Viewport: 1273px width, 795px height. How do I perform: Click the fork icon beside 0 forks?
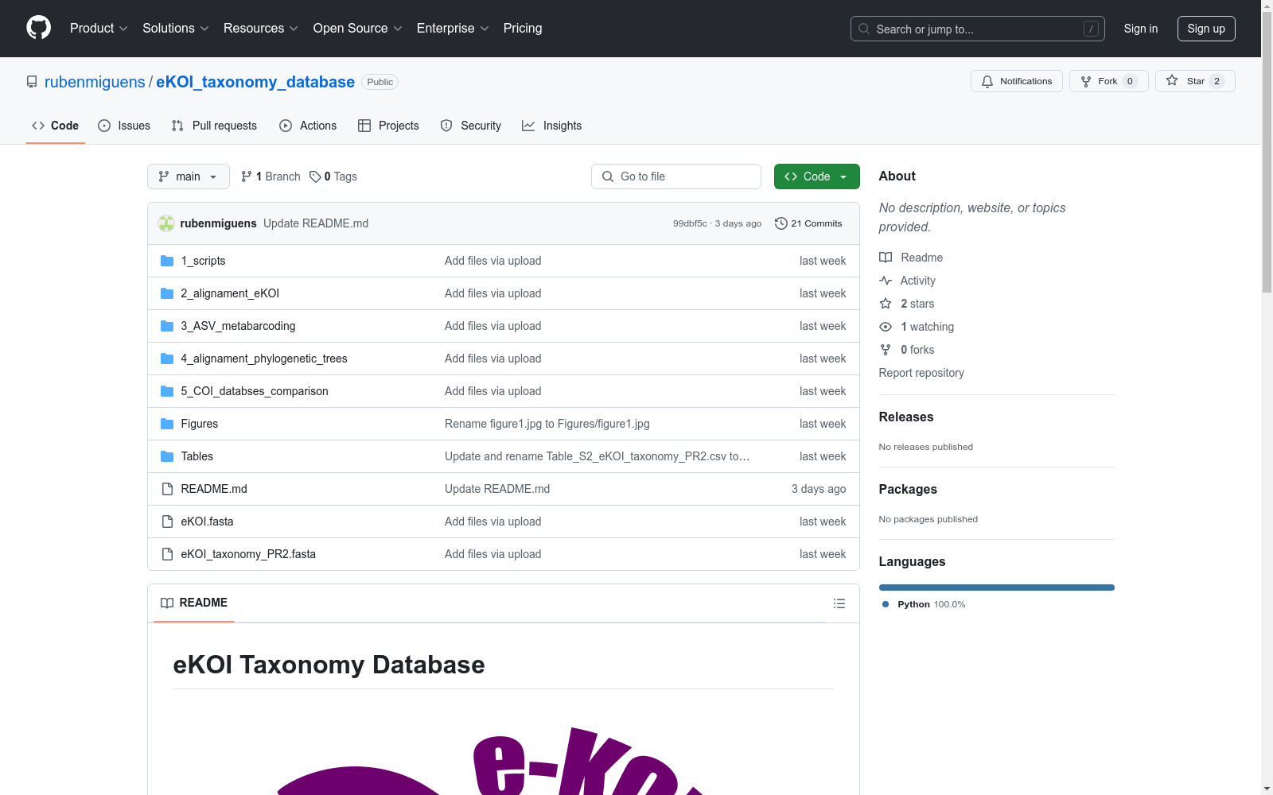coord(886,350)
